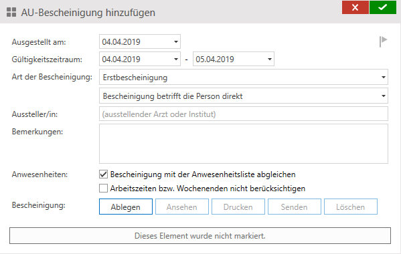Open Gültigkeitszeitraum end date 05.04.2019 dropdown
Image resolution: width=401 pixels, height=254 pixels.
270,59
